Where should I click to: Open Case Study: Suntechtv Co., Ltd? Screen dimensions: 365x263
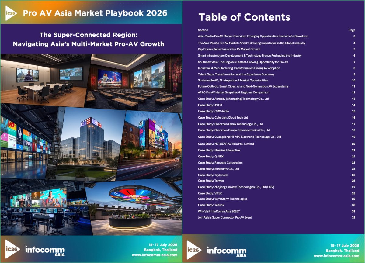click(218, 169)
